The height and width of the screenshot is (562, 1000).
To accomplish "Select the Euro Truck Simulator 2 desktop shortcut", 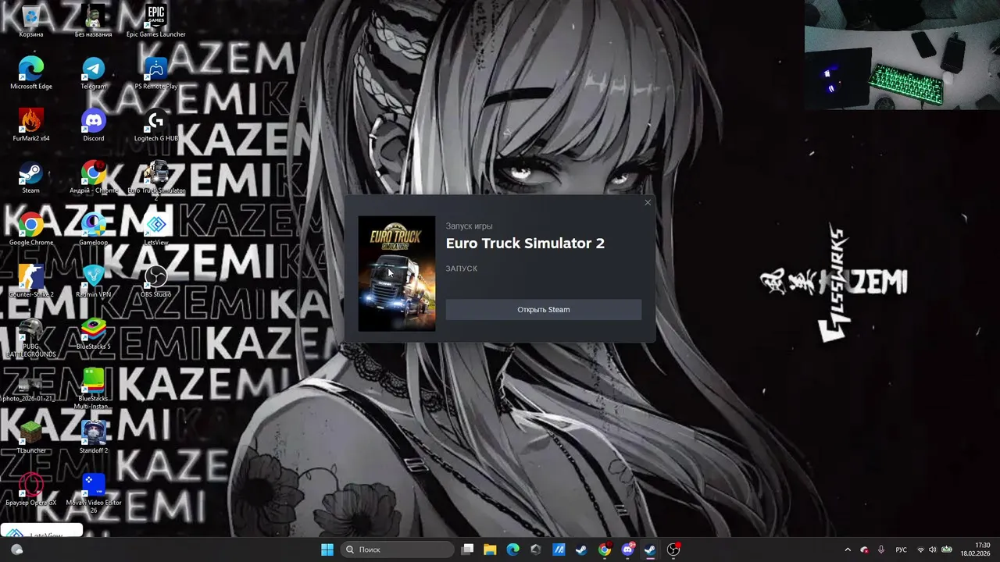I will [x=156, y=179].
